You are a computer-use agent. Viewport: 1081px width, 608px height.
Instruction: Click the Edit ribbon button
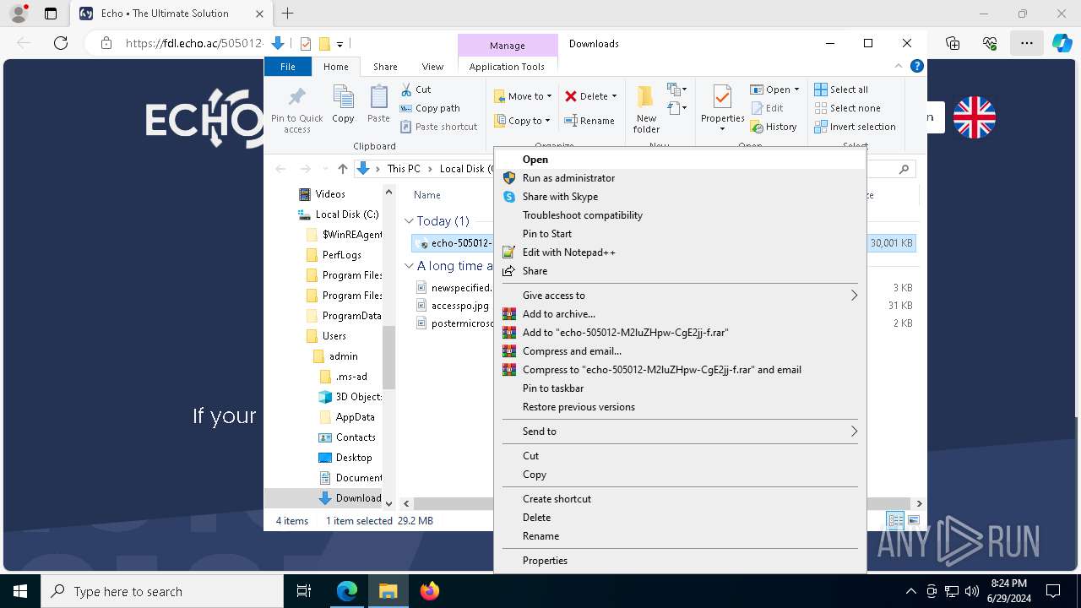pos(767,108)
